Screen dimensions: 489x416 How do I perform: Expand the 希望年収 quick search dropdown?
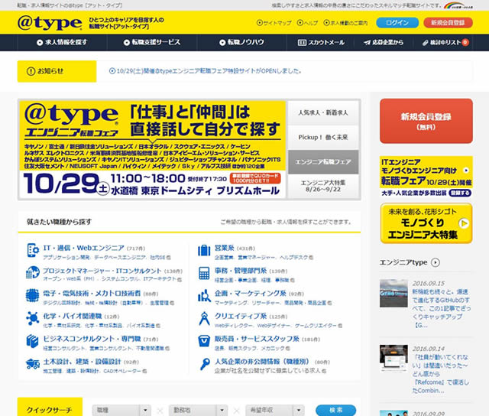click(x=275, y=410)
